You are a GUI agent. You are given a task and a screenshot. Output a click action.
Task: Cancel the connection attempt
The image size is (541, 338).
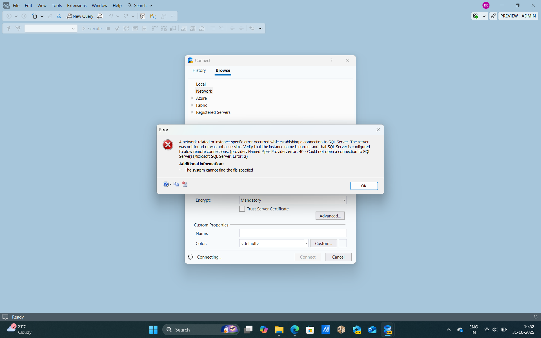[x=338, y=257]
